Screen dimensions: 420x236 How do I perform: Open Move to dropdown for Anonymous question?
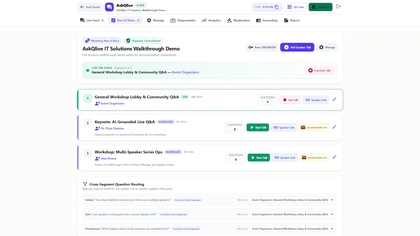pos(292,229)
